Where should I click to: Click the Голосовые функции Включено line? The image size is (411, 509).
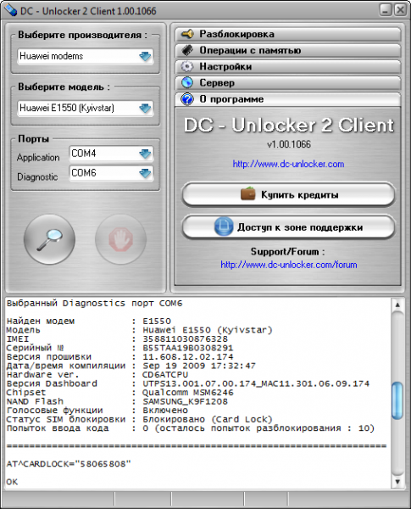97,411
